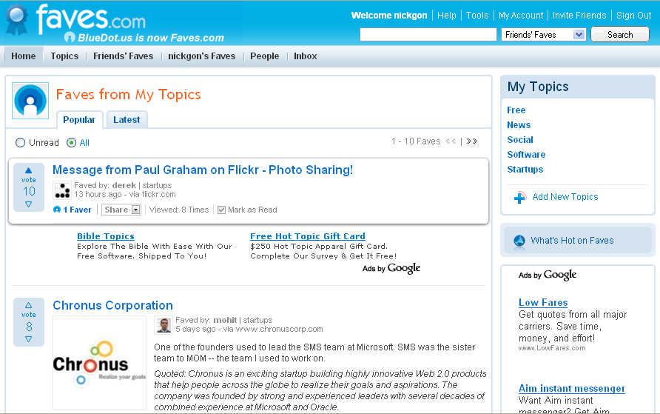Click the Add New Topics link
The width and height of the screenshot is (660, 414).
pyautogui.click(x=565, y=197)
